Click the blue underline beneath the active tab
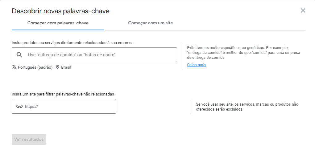Screen dimensions: 315x146 (x=58, y=30)
